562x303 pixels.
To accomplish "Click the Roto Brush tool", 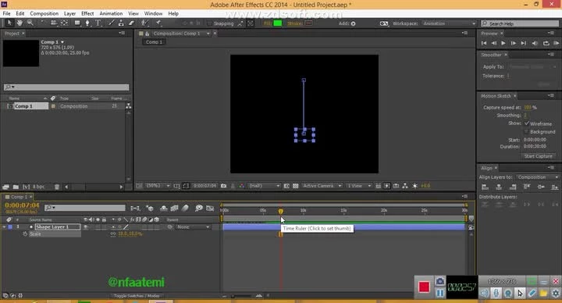I will (x=144, y=23).
